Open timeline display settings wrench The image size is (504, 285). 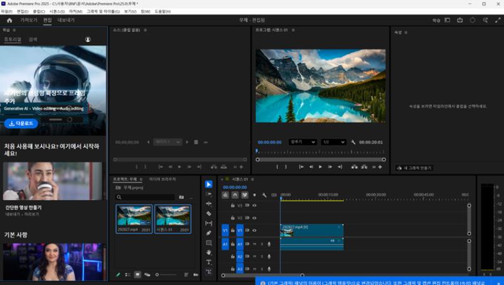(x=264, y=195)
